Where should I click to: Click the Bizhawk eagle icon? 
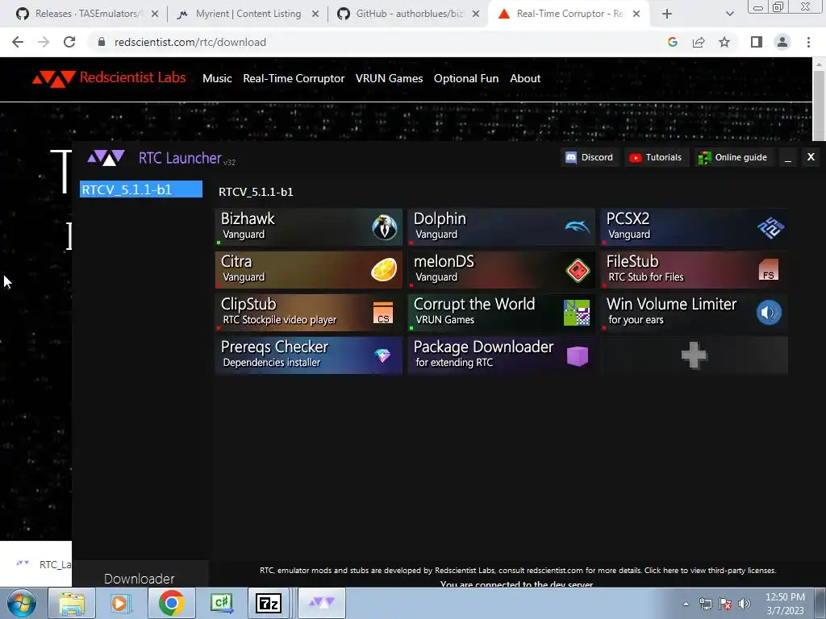pos(384,227)
